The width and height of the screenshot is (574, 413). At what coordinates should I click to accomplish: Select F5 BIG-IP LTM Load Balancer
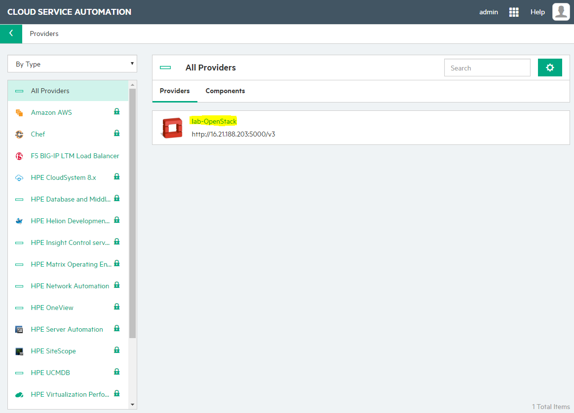pos(75,156)
